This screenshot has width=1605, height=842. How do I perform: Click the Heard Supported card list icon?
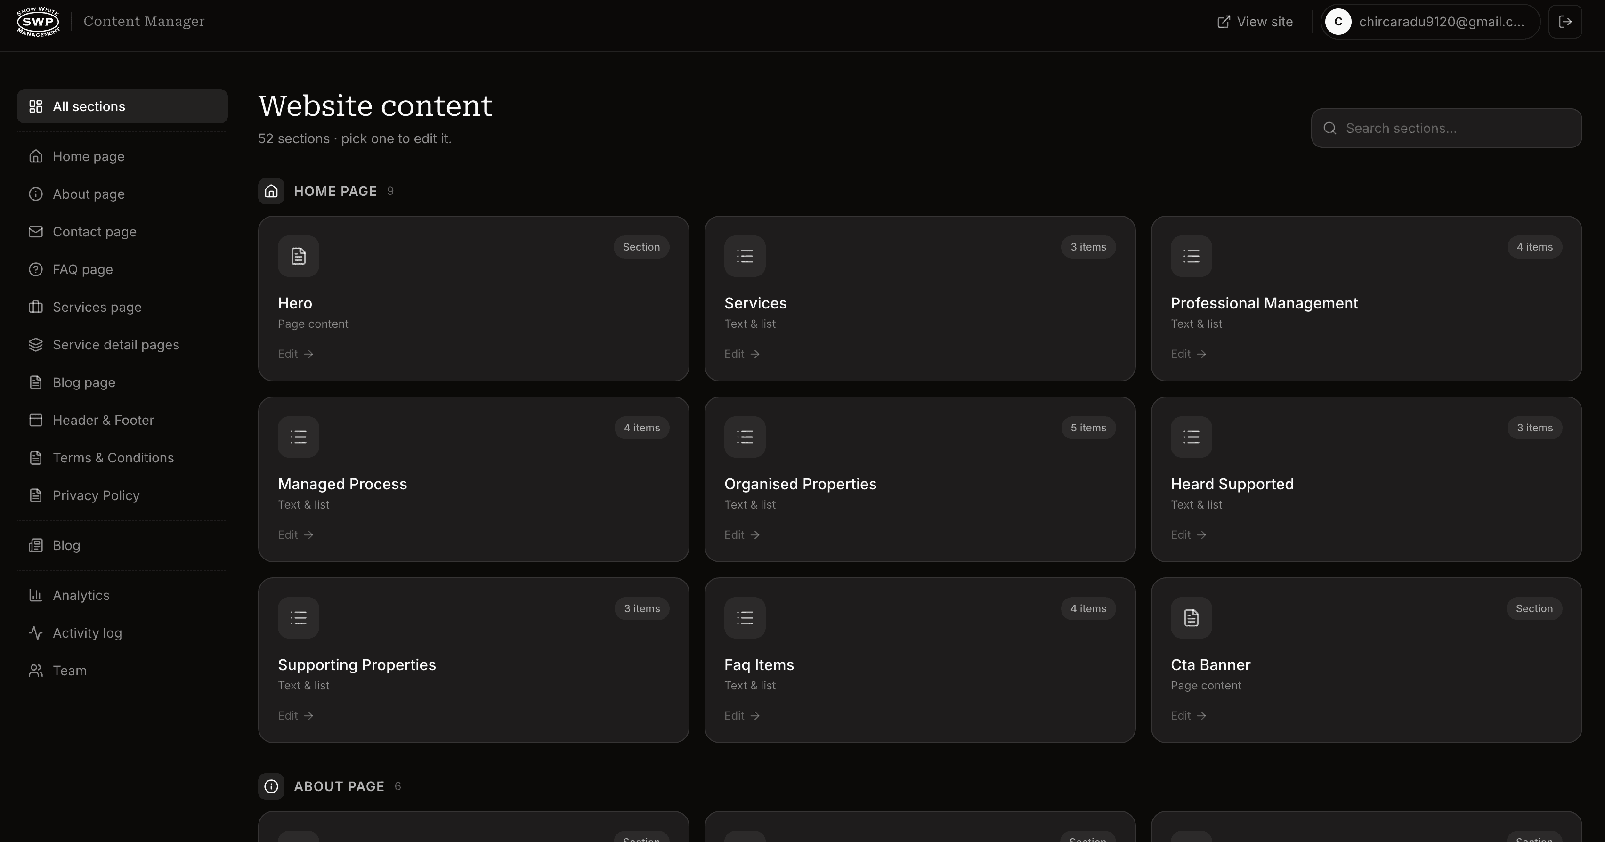point(1192,437)
